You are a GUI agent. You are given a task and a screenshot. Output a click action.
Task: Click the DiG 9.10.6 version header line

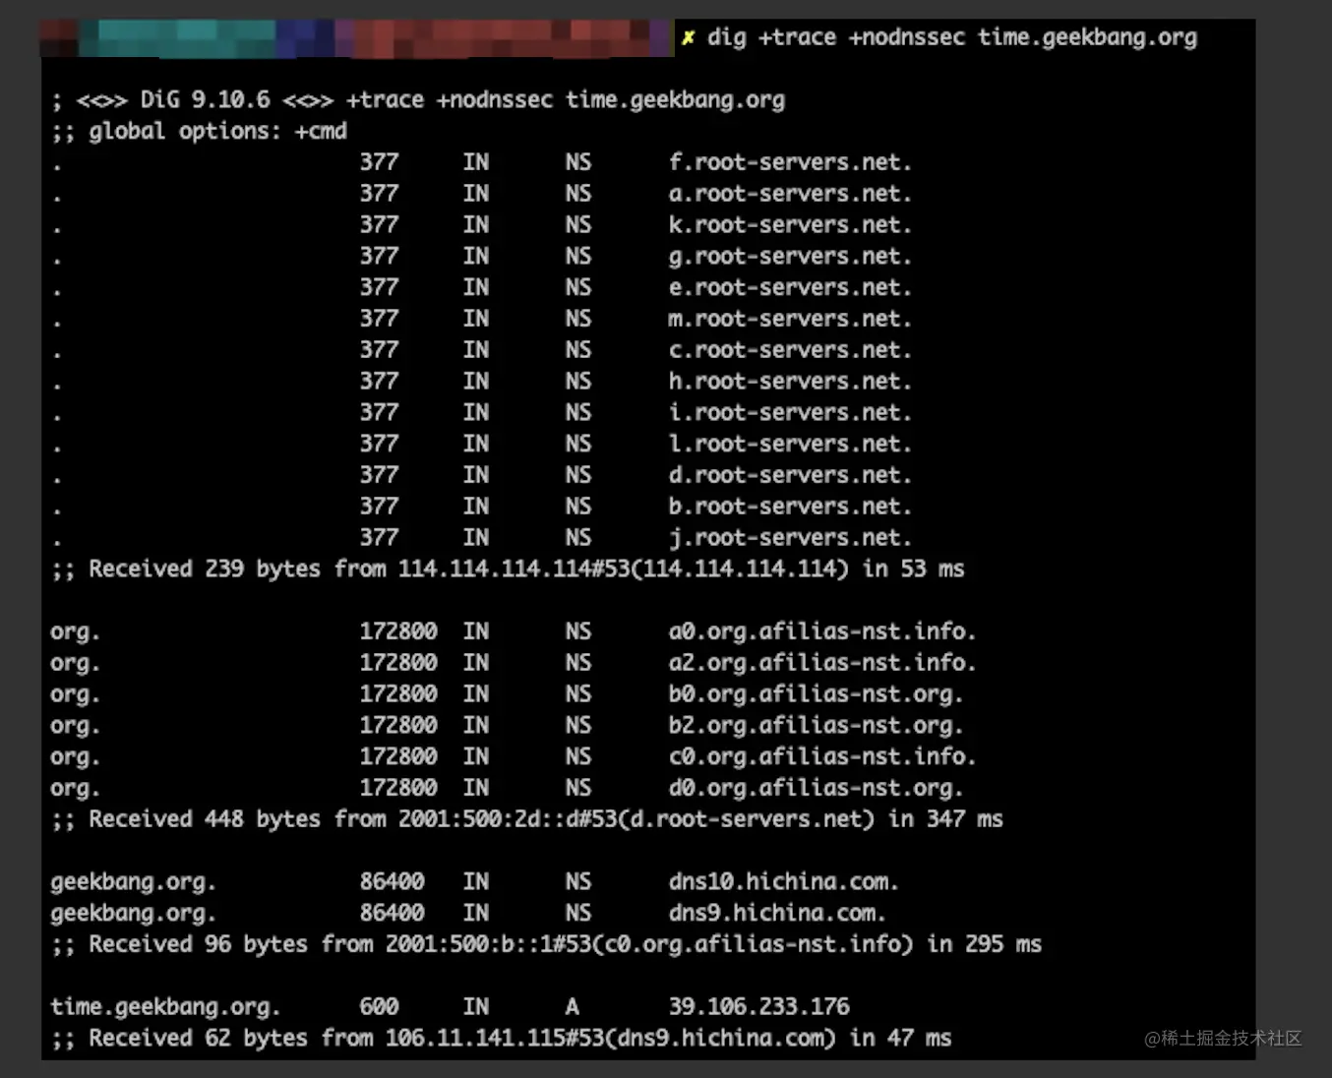click(x=418, y=99)
